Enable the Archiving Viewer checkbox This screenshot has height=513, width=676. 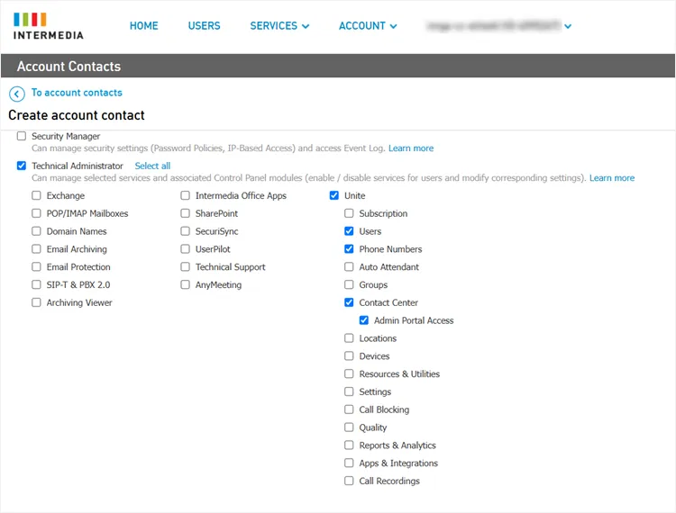[36, 302]
